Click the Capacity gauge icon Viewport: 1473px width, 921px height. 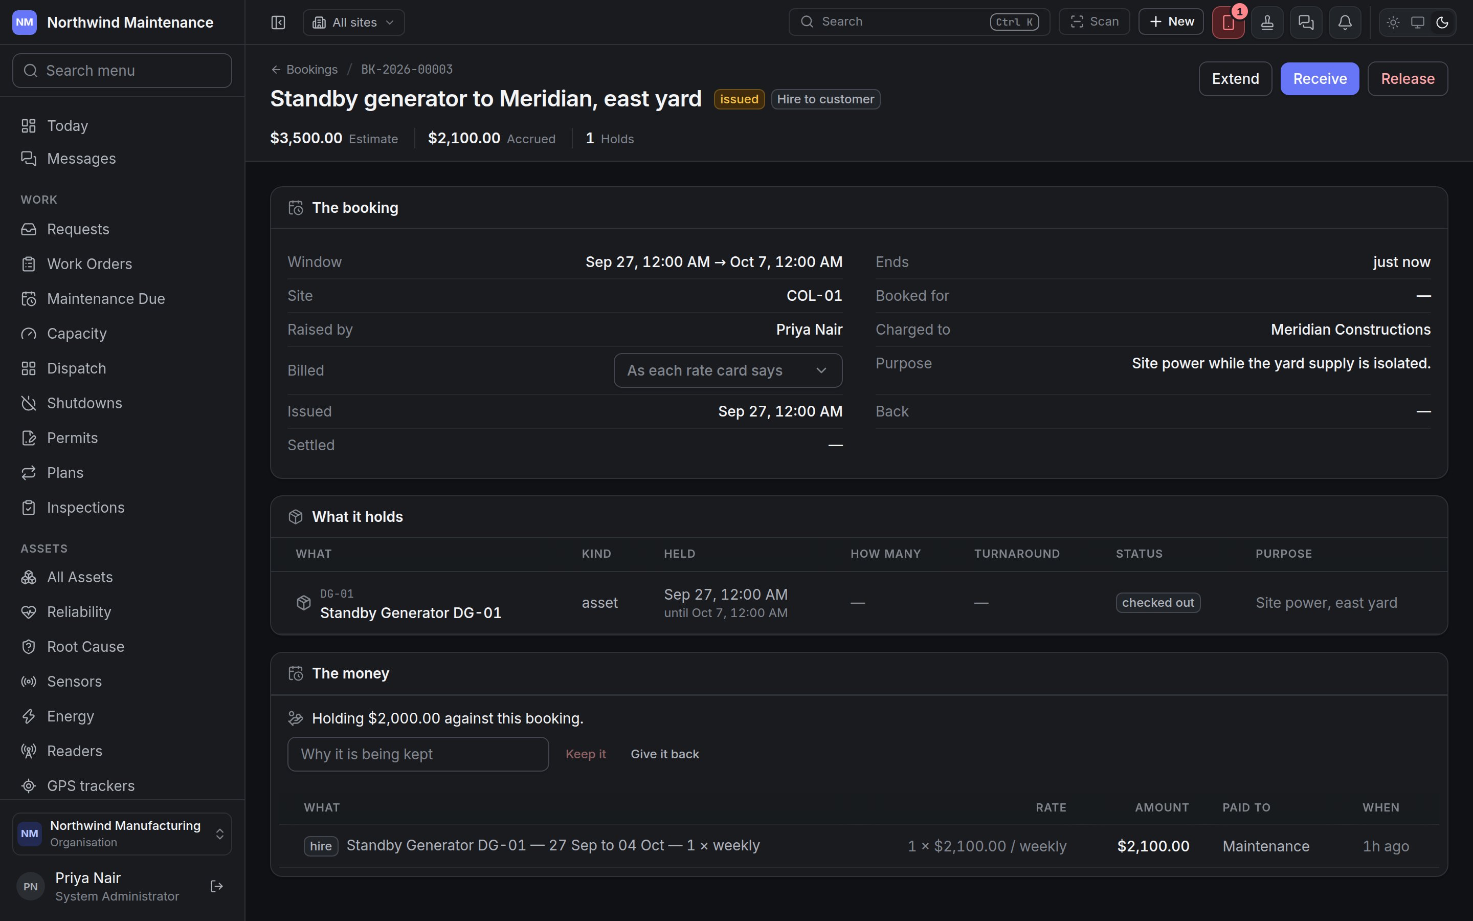click(29, 334)
